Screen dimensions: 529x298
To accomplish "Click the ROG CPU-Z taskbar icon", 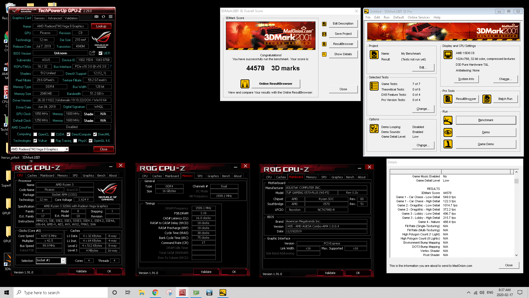I will coord(182,292).
